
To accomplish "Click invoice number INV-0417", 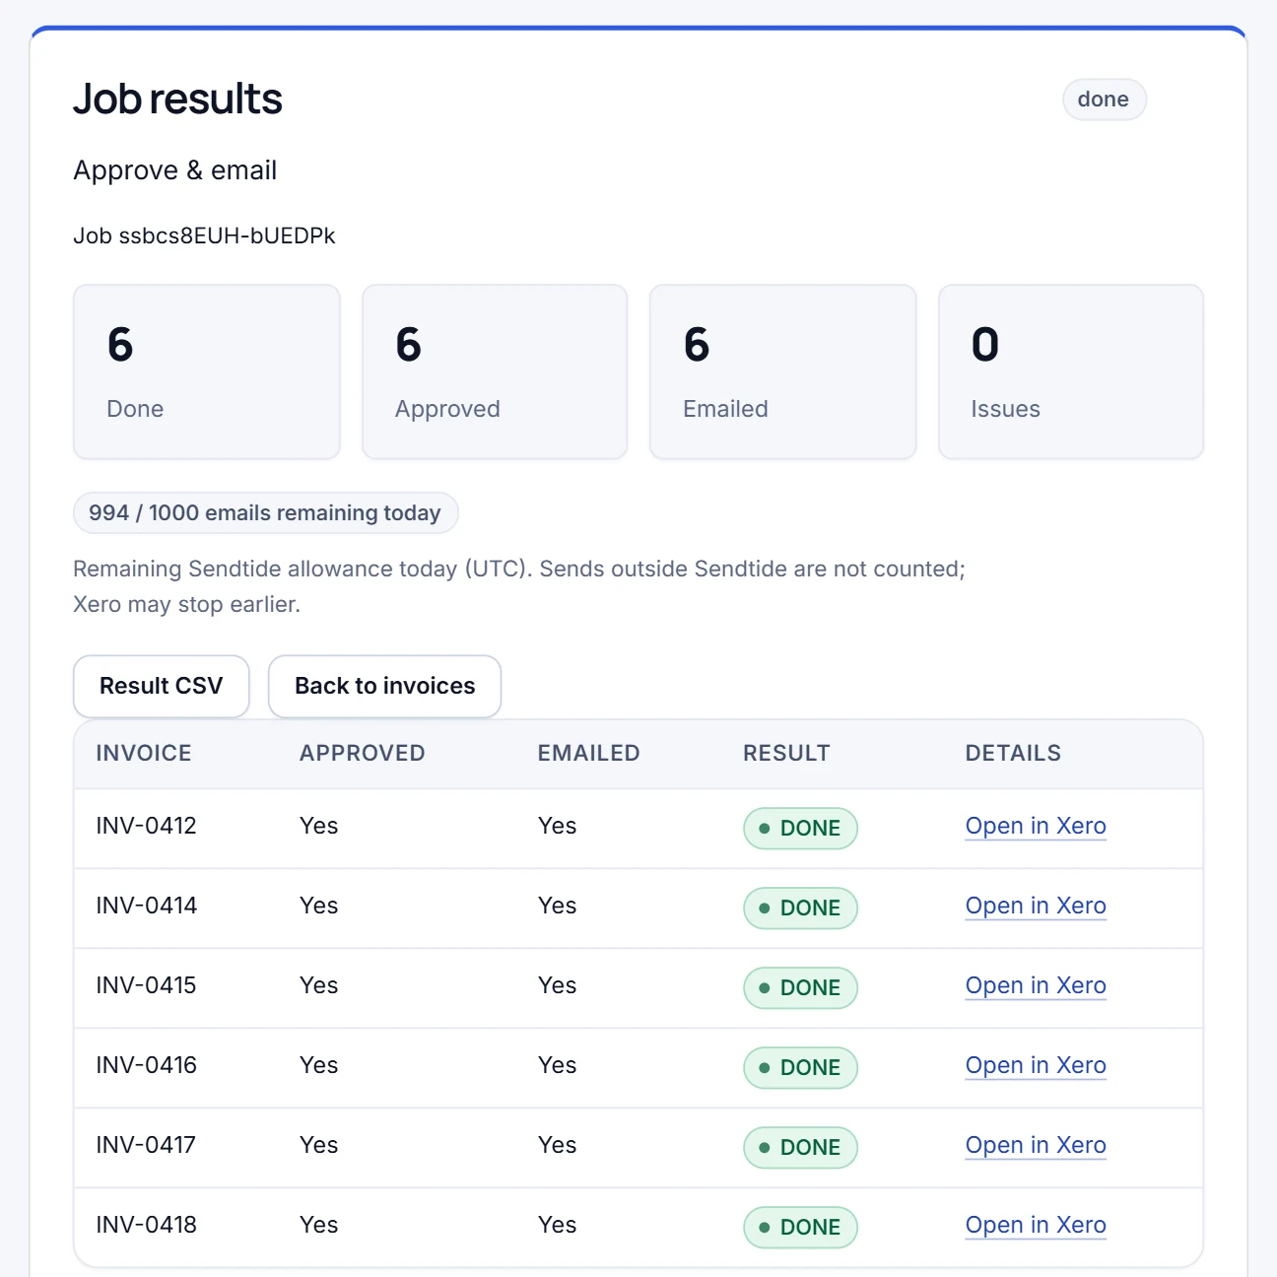I will (x=146, y=1145).
